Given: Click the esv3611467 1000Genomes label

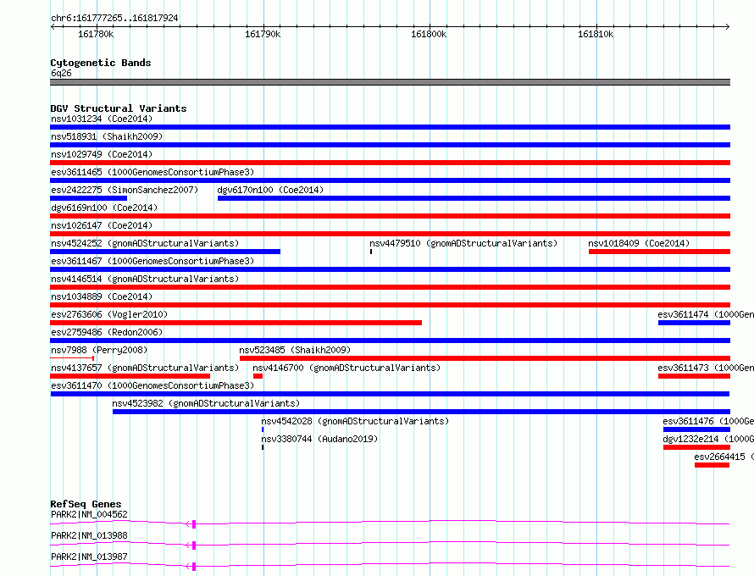Looking at the screenshot, I should click(x=152, y=261).
